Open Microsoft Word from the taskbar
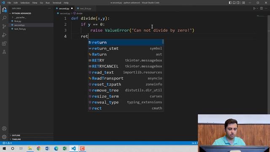 pos(47,148)
